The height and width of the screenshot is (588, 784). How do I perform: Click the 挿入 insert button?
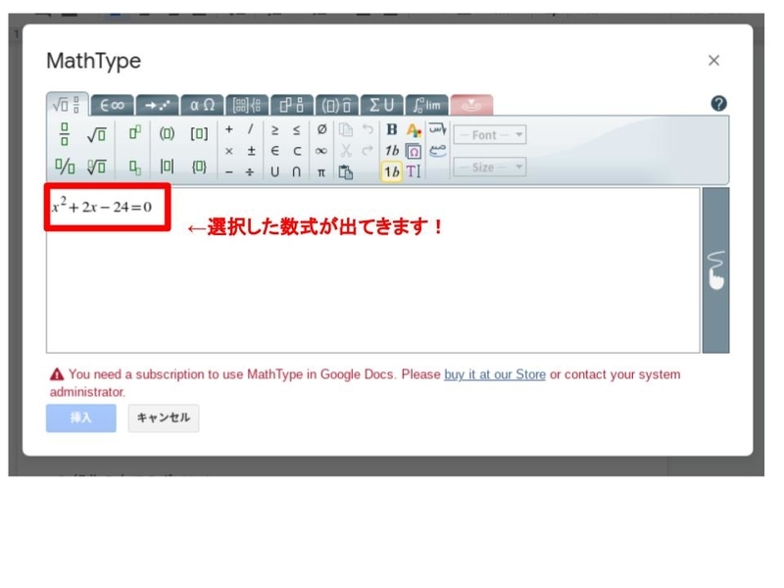point(81,418)
